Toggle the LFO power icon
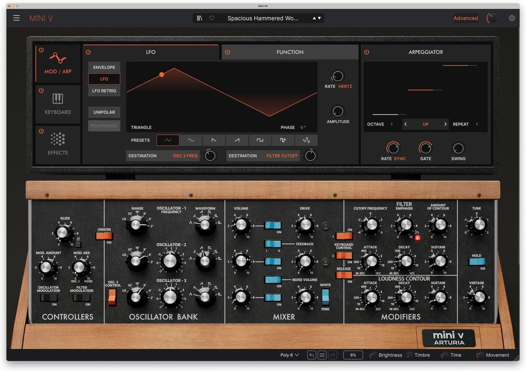The height and width of the screenshot is (371, 526). click(88, 52)
